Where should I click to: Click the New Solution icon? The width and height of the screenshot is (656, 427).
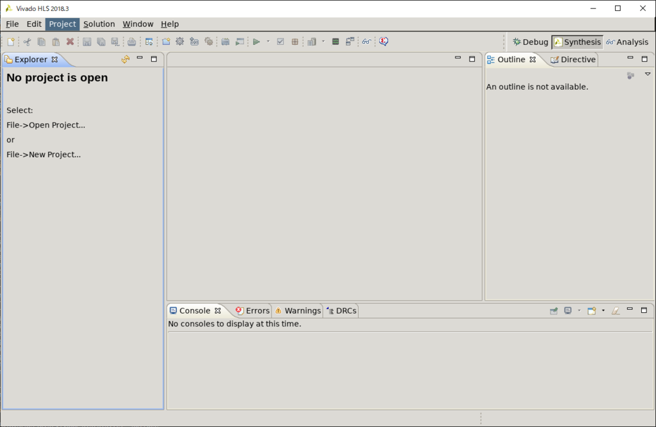(194, 42)
